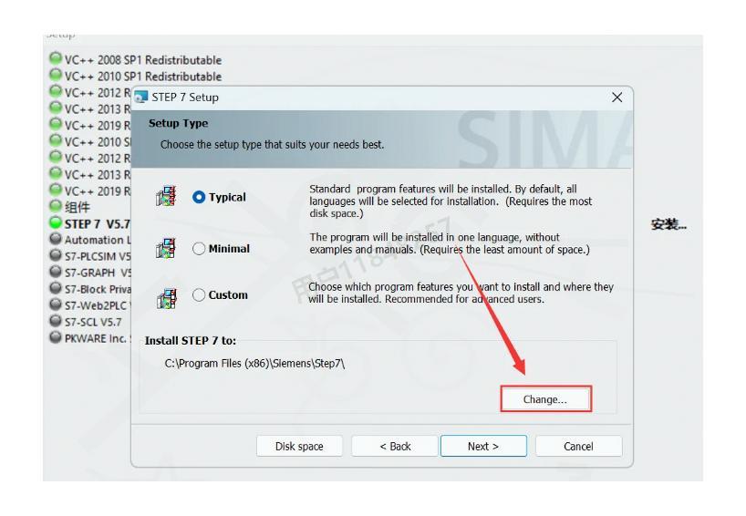Select the Custom setup radio button
This screenshot has height=516, width=746.
pyautogui.click(x=199, y=294)
